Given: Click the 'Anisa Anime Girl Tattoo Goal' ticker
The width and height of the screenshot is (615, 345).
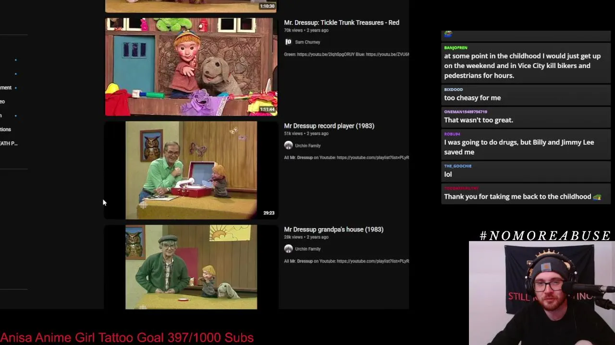Looking at the screenshot, I should pyautogui.click(x=127, y=337).
